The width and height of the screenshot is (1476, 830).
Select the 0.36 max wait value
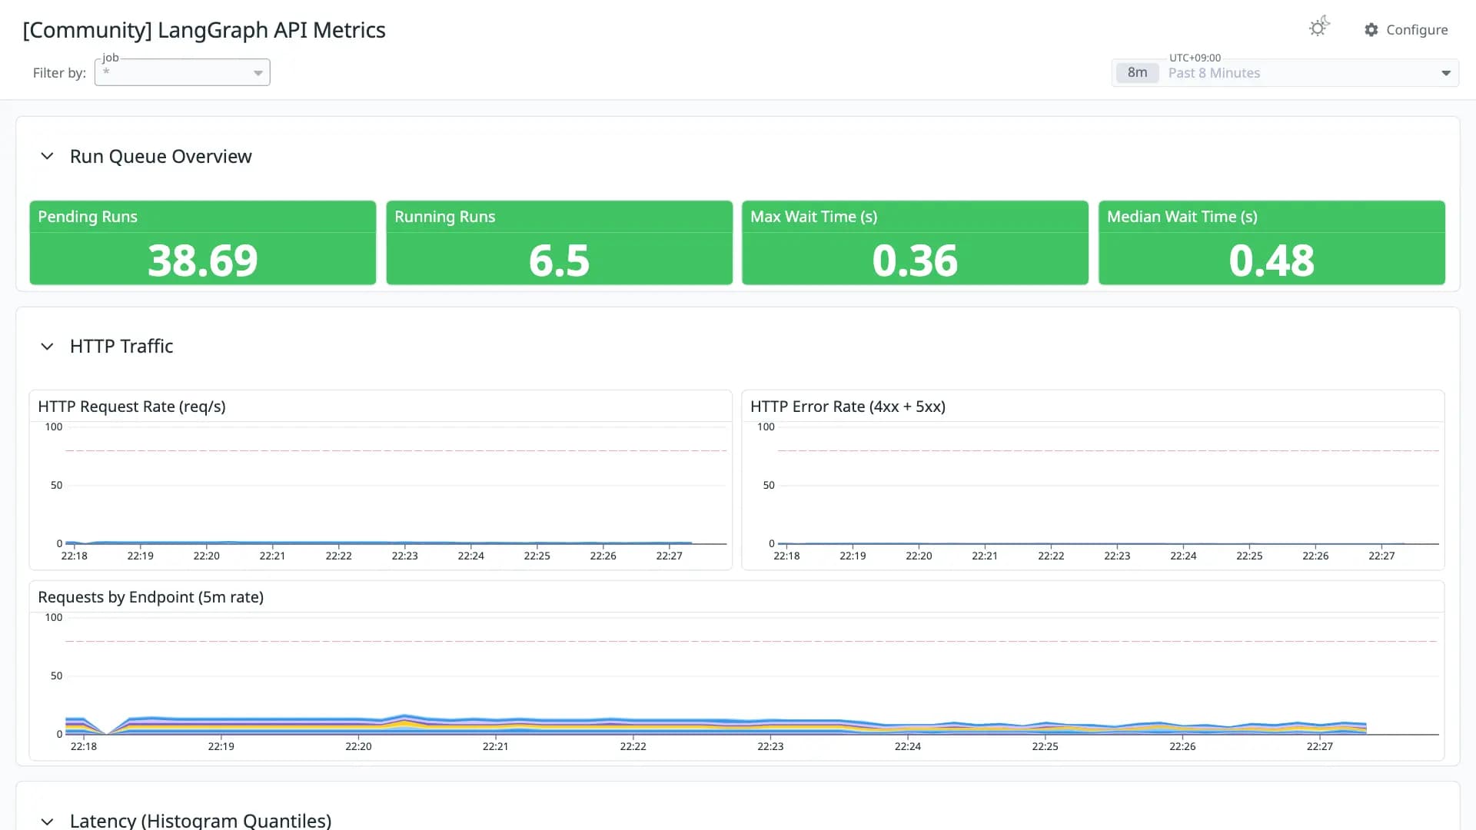click(x=915, y=261)
